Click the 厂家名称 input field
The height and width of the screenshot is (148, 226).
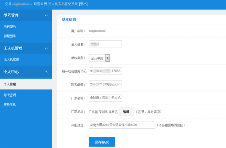coord(105,98)
